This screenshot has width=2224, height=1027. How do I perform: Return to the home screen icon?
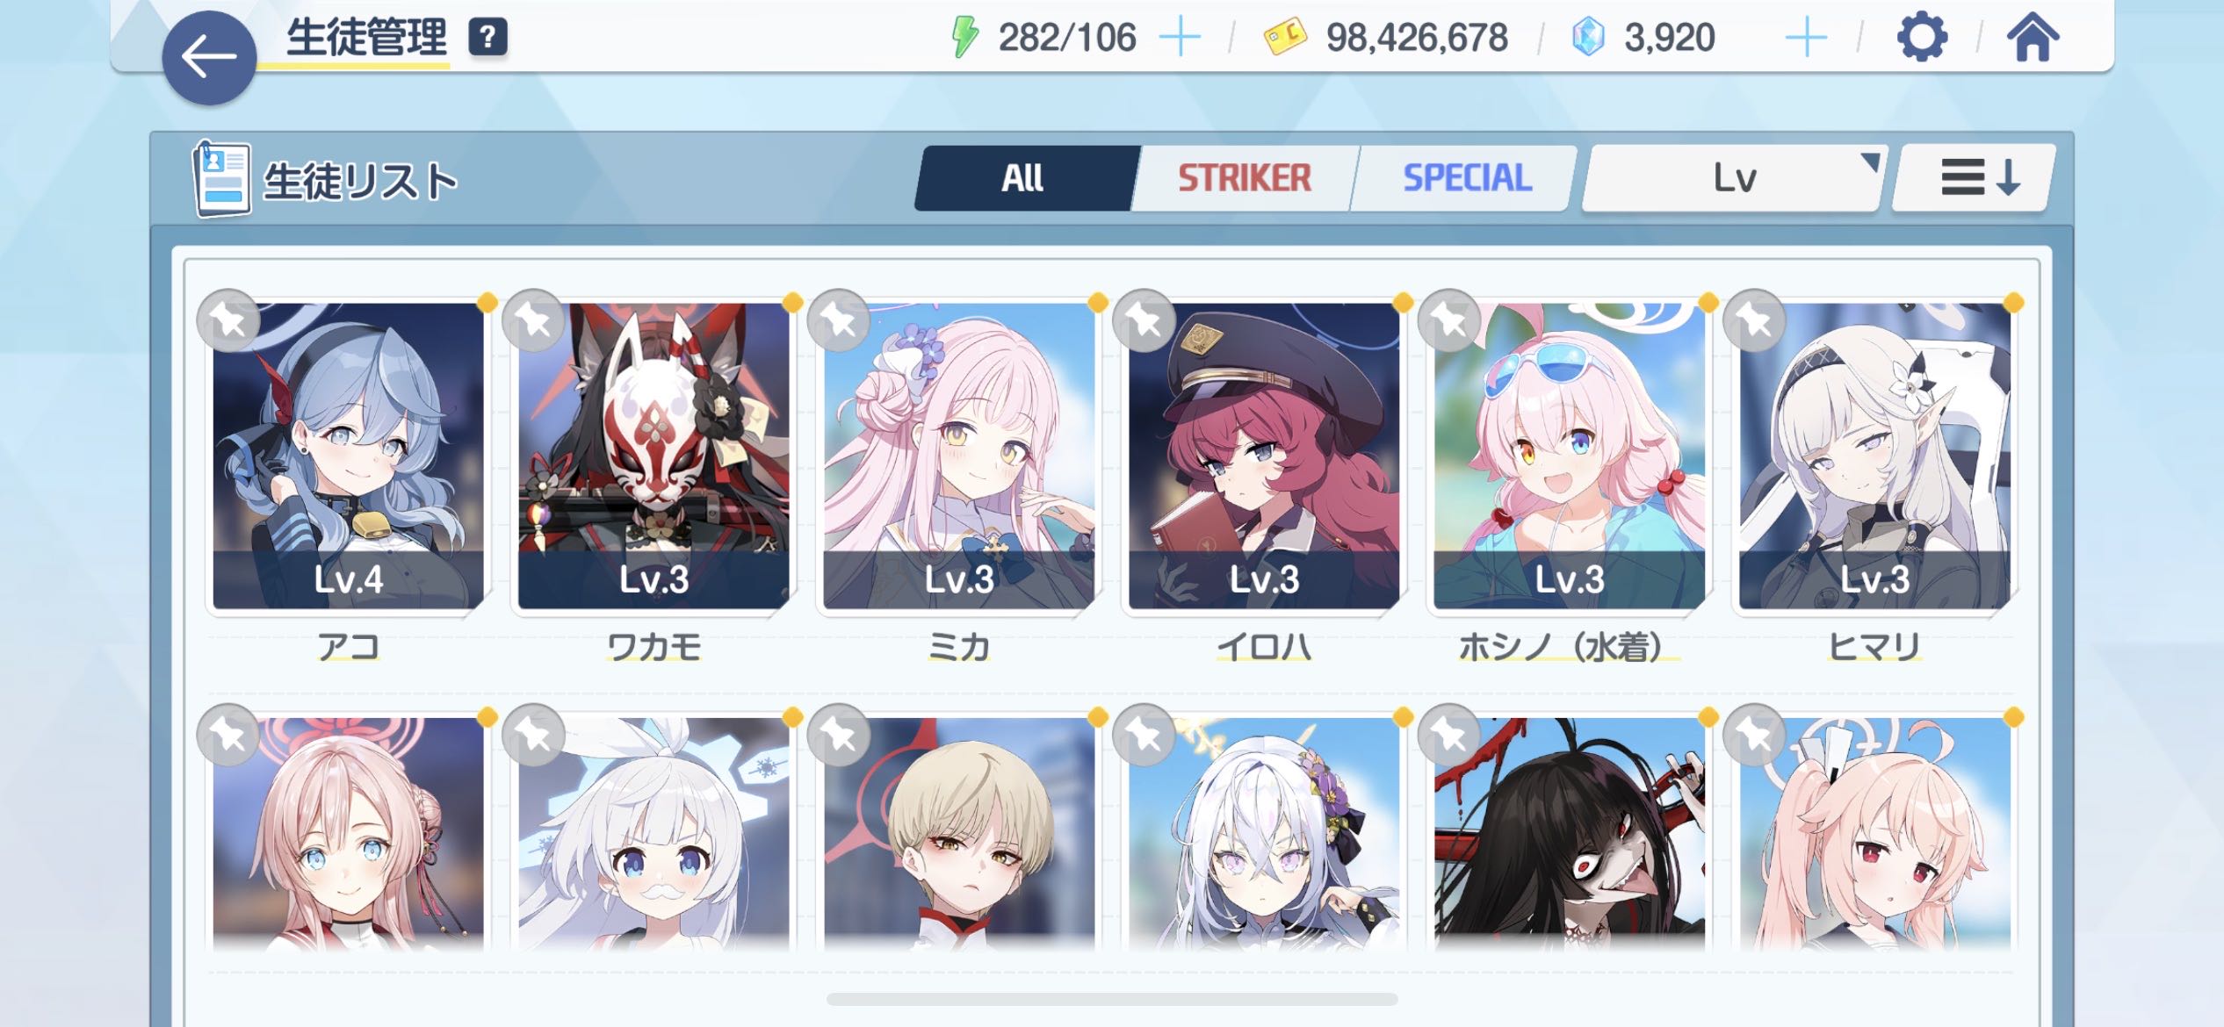coord(2033,38)
